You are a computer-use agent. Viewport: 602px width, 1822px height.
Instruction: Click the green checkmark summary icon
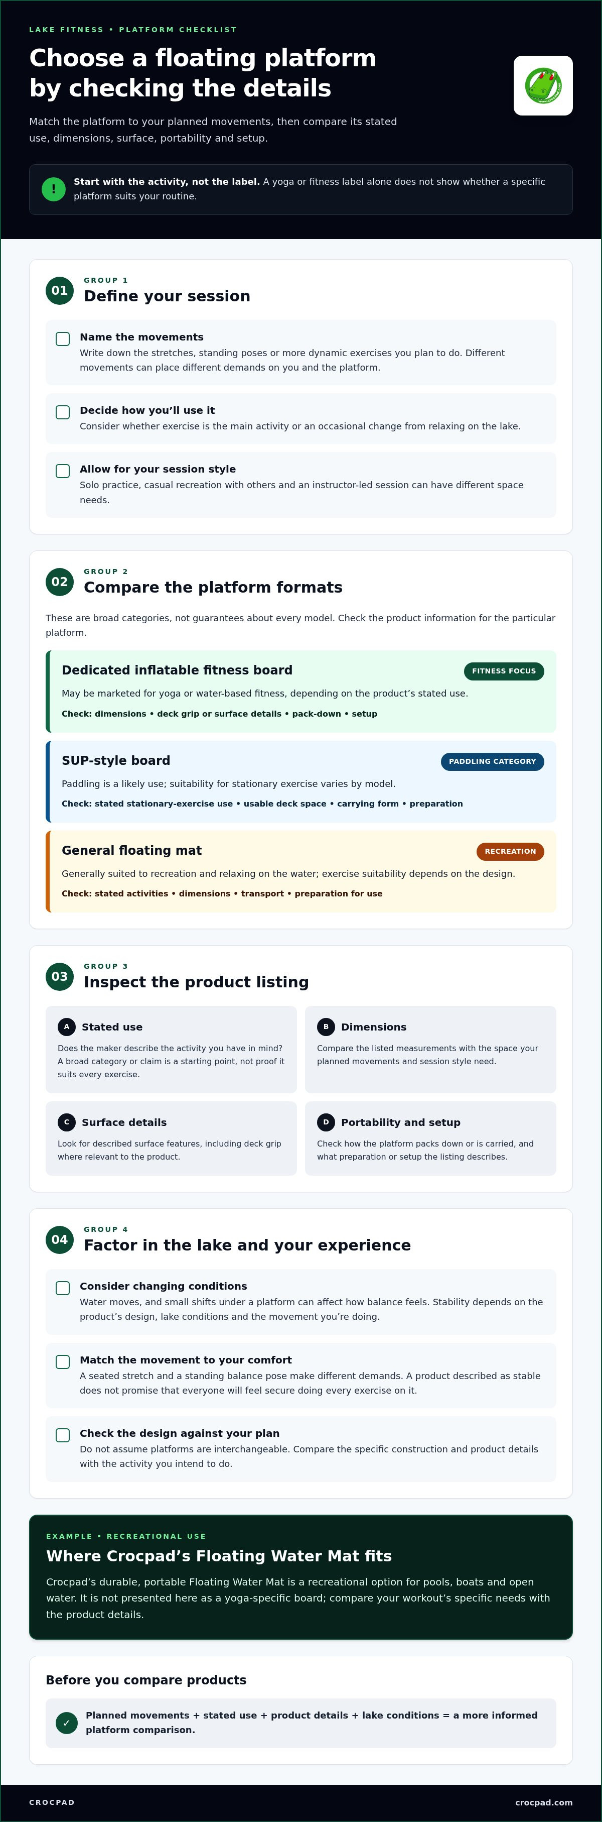(x=66, y=1723)
